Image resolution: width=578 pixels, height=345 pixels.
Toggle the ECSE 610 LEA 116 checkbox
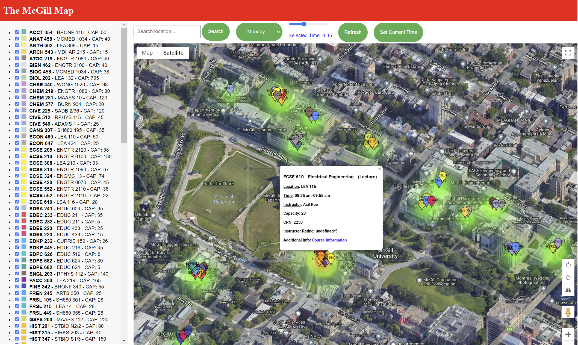click(17, 202)
